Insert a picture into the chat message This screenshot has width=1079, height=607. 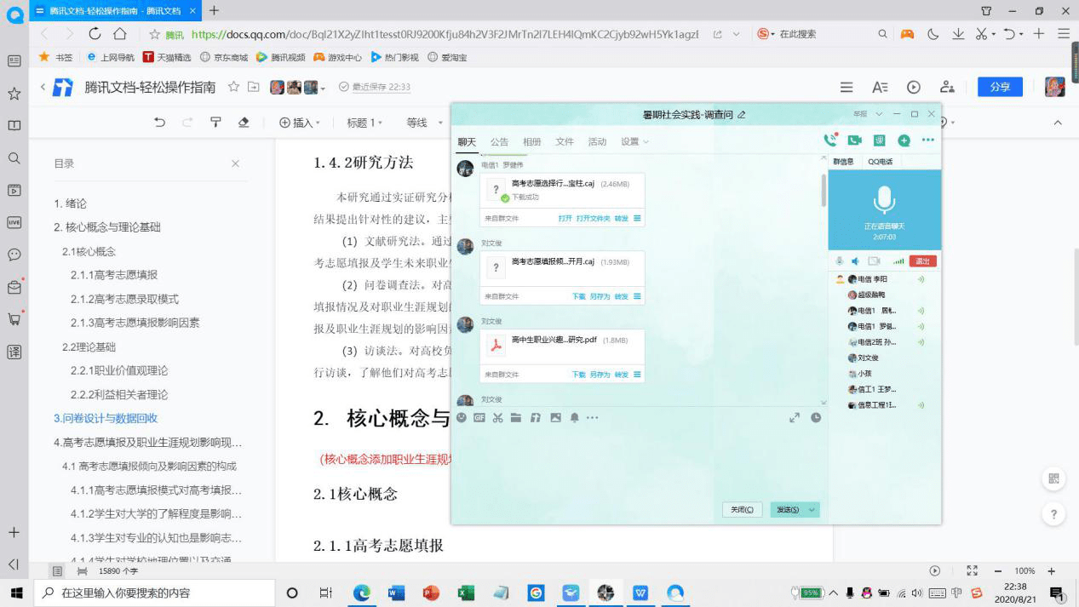point(554,418)
